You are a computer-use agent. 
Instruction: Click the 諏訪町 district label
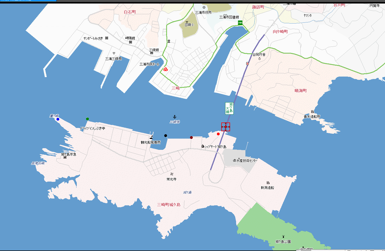coord(258,7)
